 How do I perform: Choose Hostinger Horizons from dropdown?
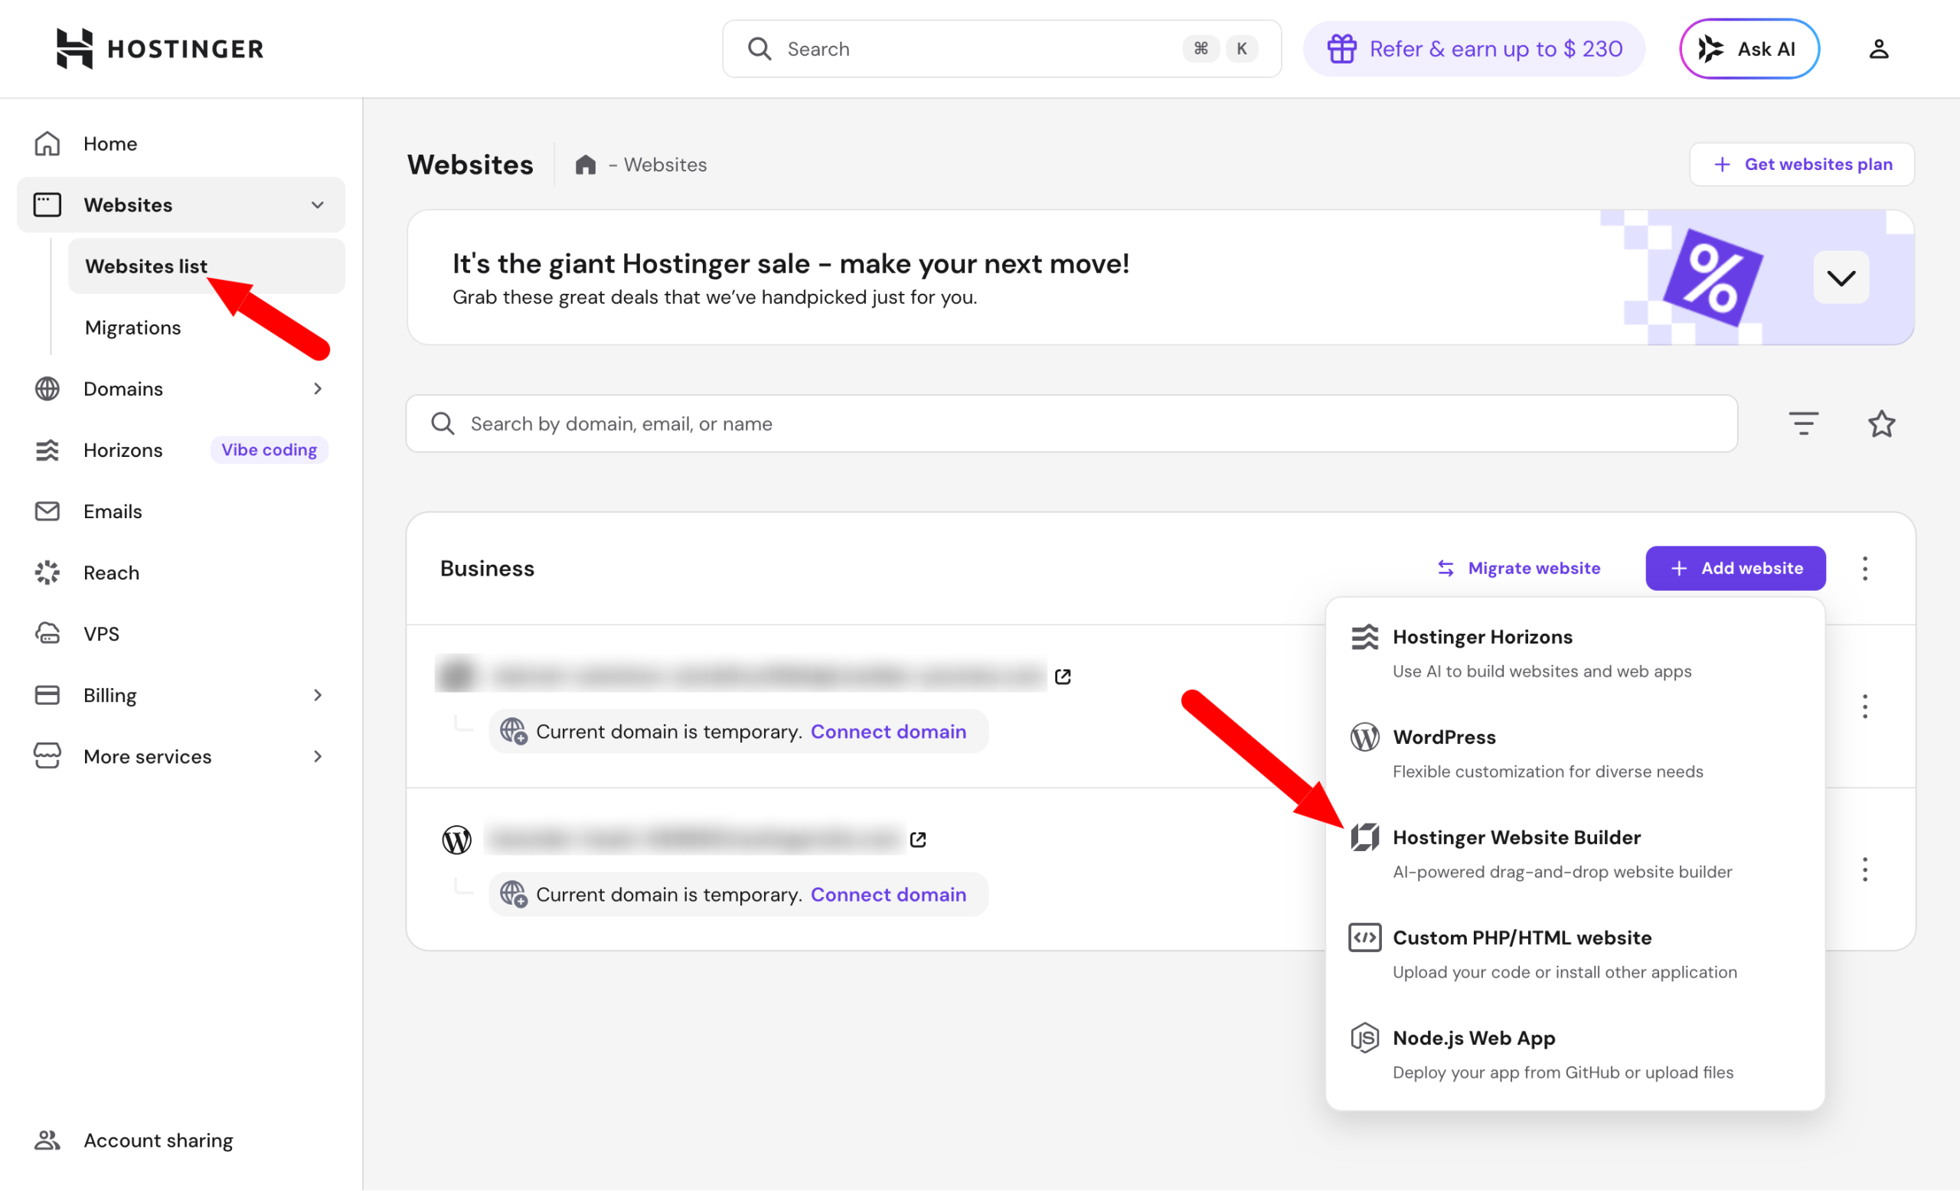tap(1574, 654)
